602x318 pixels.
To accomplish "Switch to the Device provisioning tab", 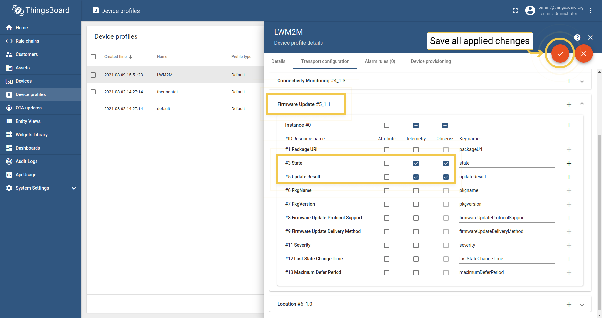I will pos(431,61).
